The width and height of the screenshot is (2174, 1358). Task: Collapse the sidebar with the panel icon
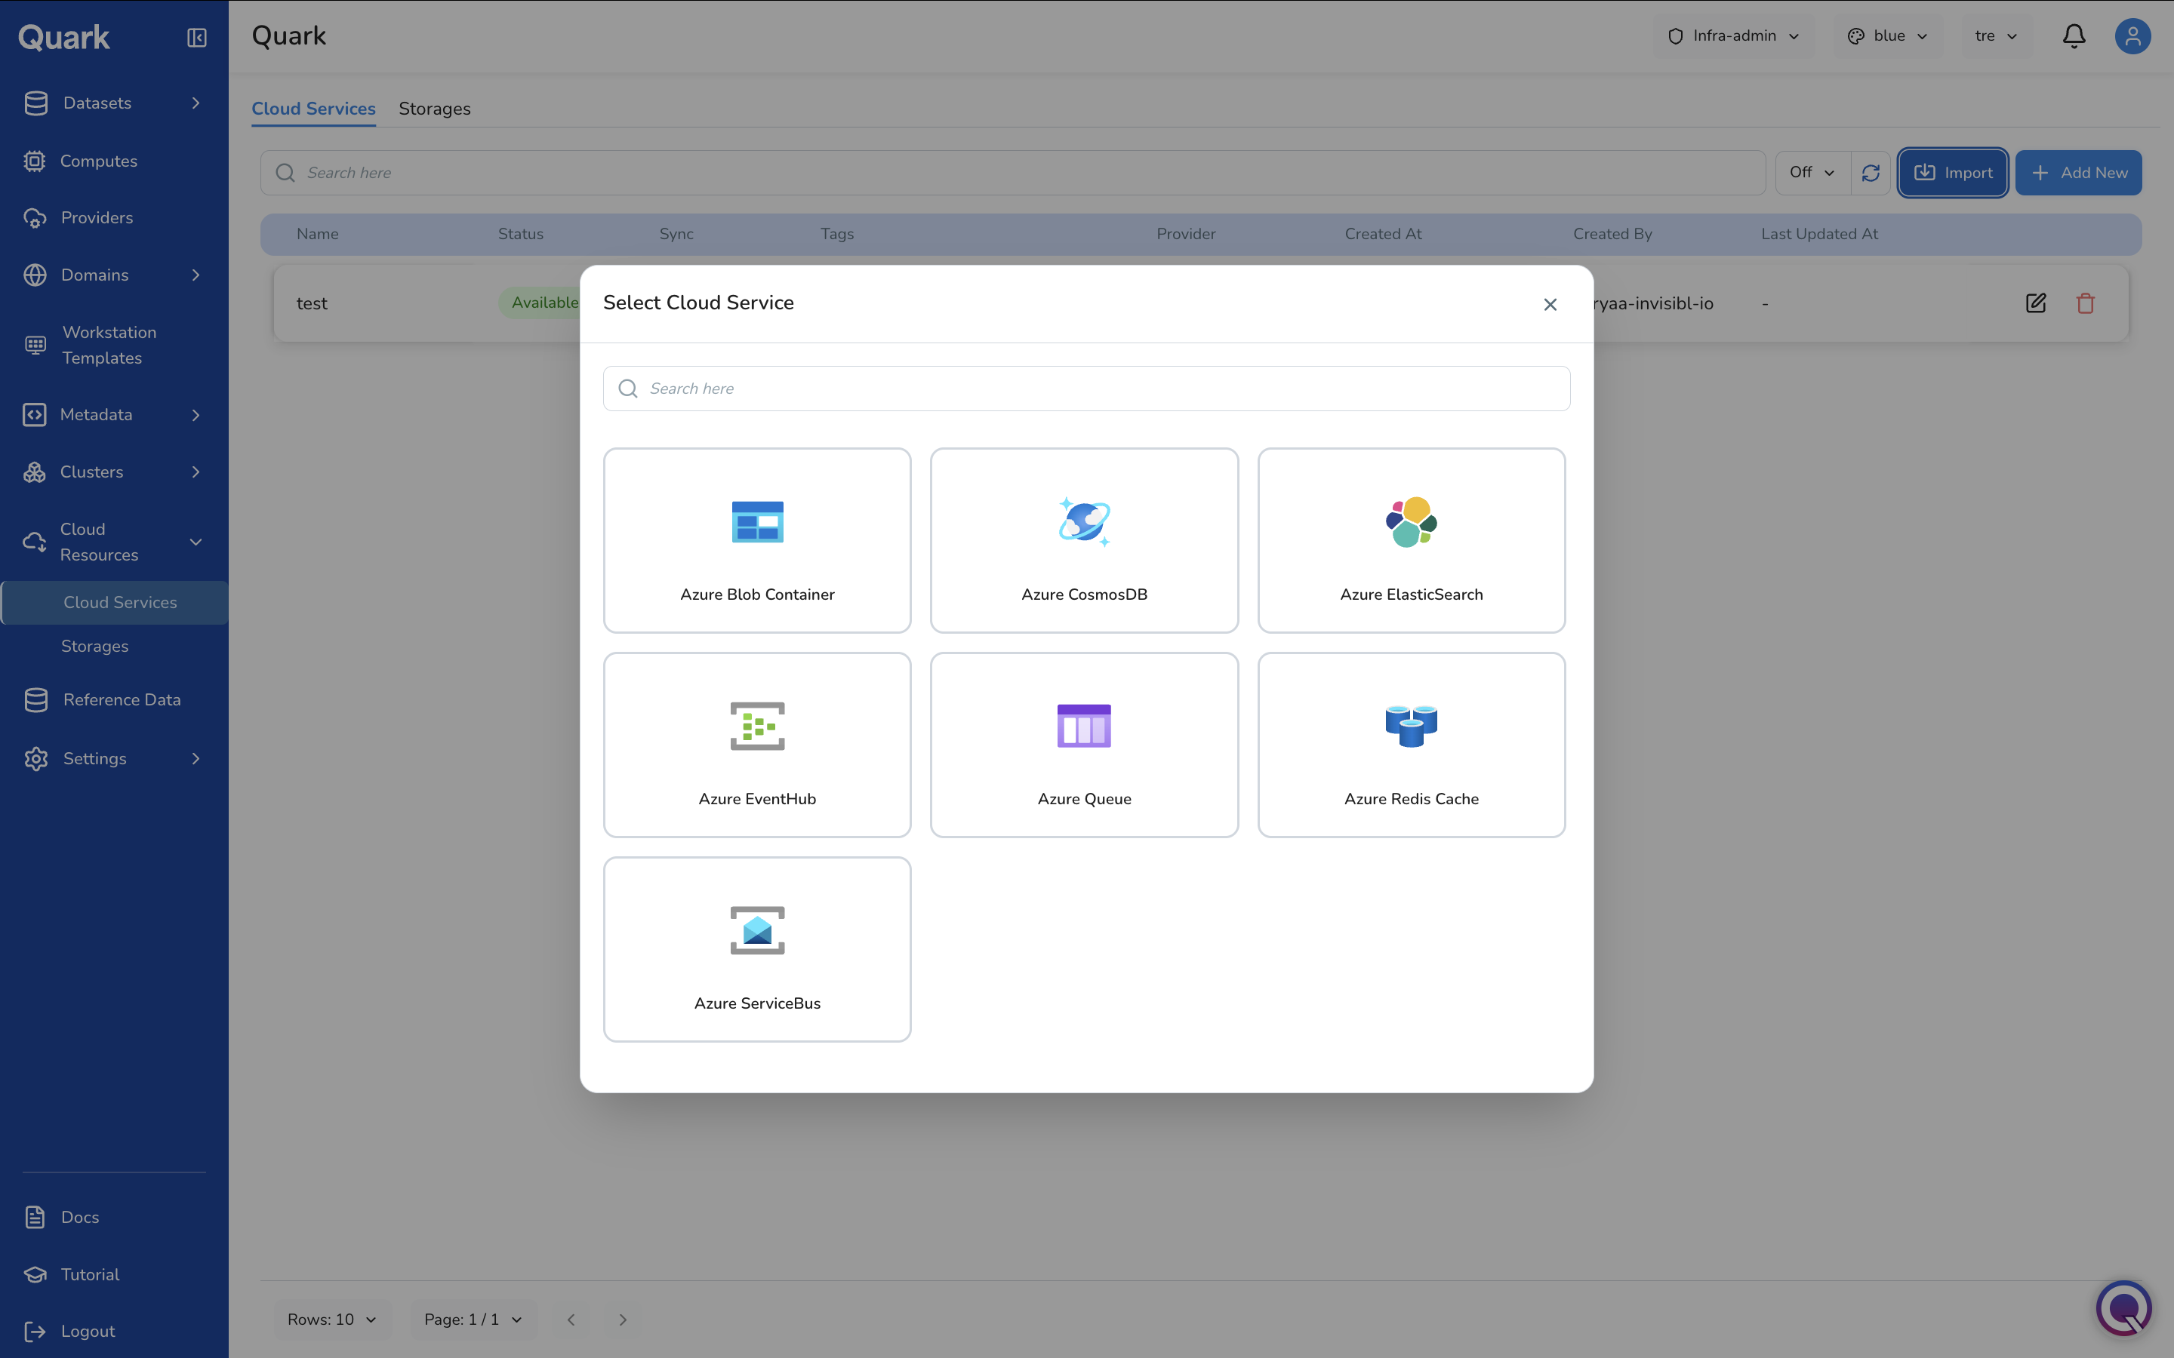point(197,38)
